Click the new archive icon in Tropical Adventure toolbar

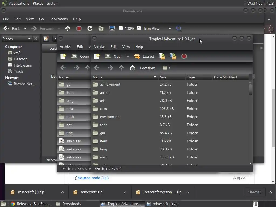click(97, 57)
